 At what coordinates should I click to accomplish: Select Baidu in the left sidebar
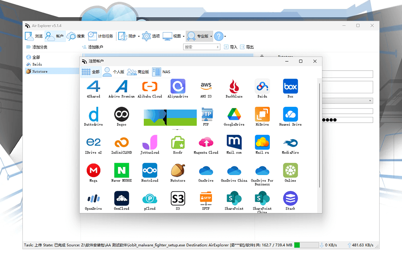(34, 64)
